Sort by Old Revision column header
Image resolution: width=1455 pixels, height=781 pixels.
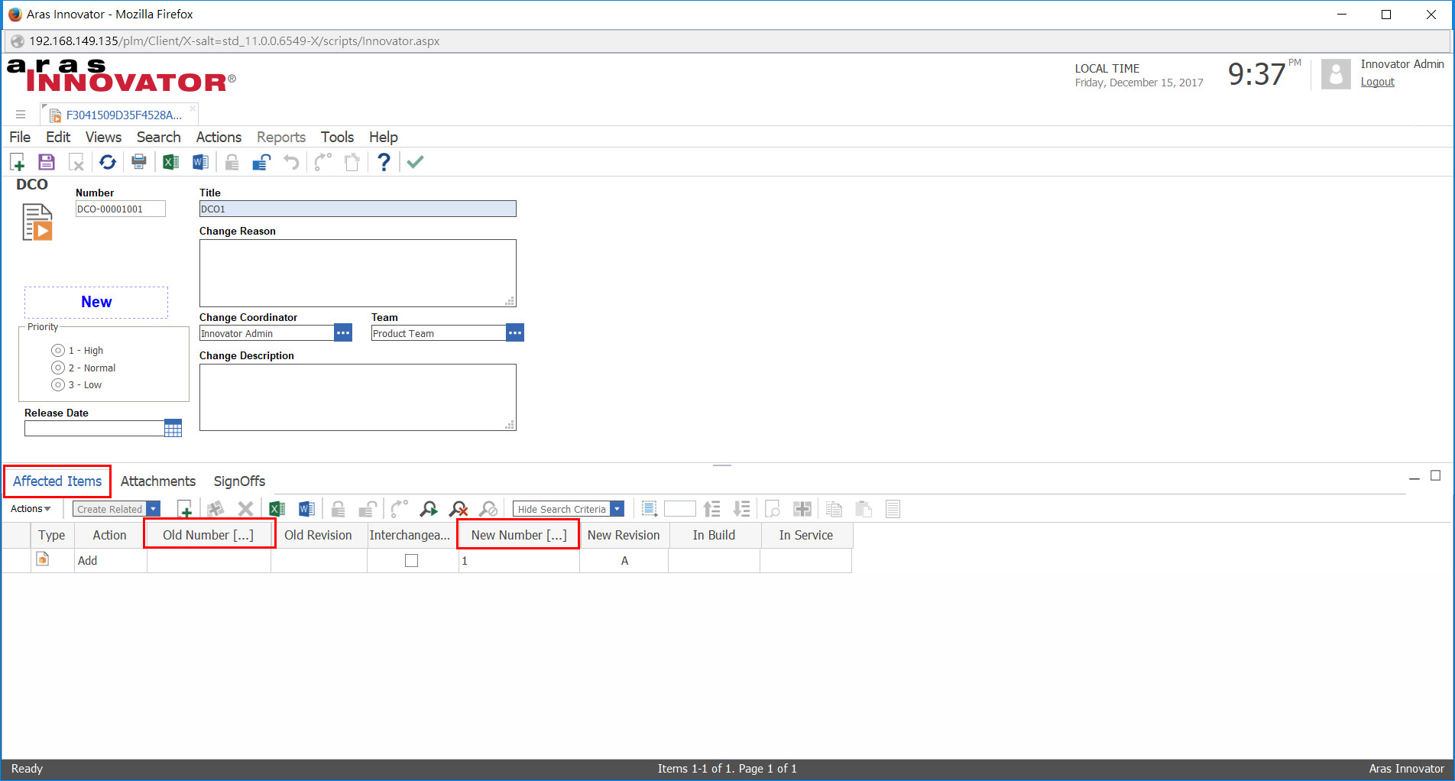[x=319, y=536]
